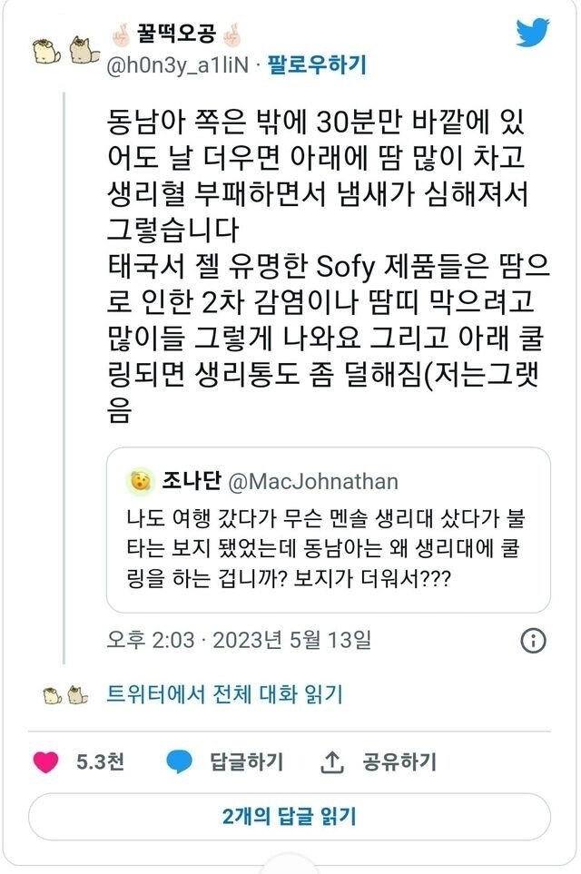Image resolution: width=581 pixels, height=874 pixels.
Task: Click the quoted user's emoji avatar
Action: [141, 480]
